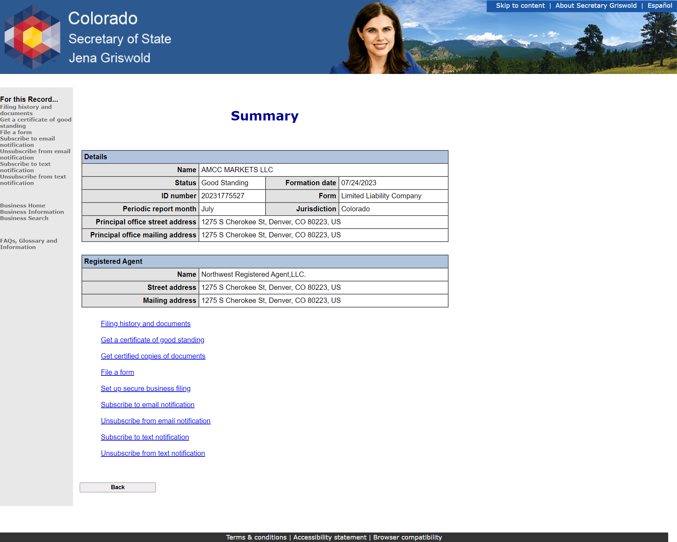Open Filing history and documents

click(145, 324)
